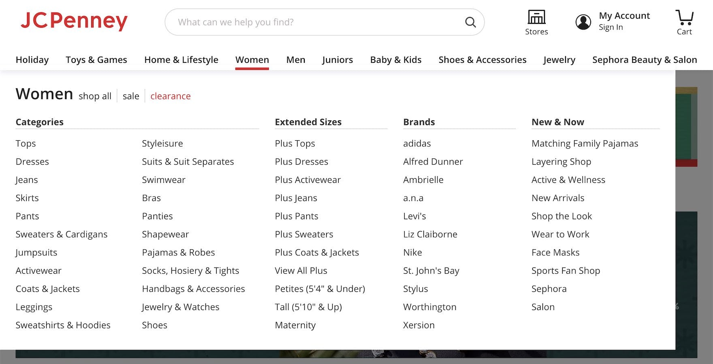Expand the Toys & Games menu
713x364 pixels.
[x=96, y=60]
